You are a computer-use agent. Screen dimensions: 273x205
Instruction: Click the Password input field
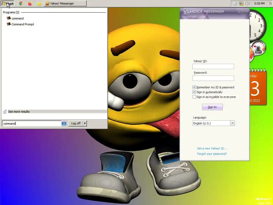[213, 78]
